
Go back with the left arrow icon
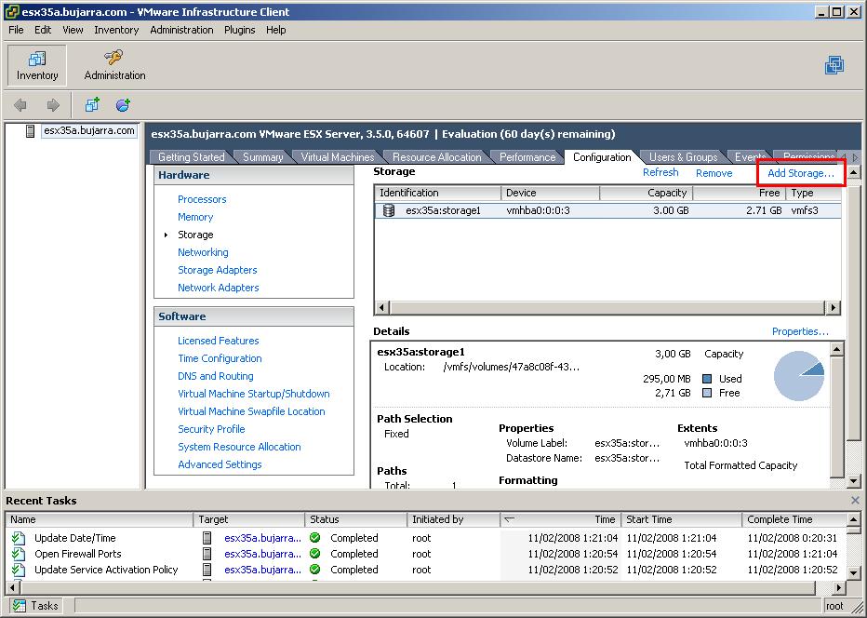(20, 104)
